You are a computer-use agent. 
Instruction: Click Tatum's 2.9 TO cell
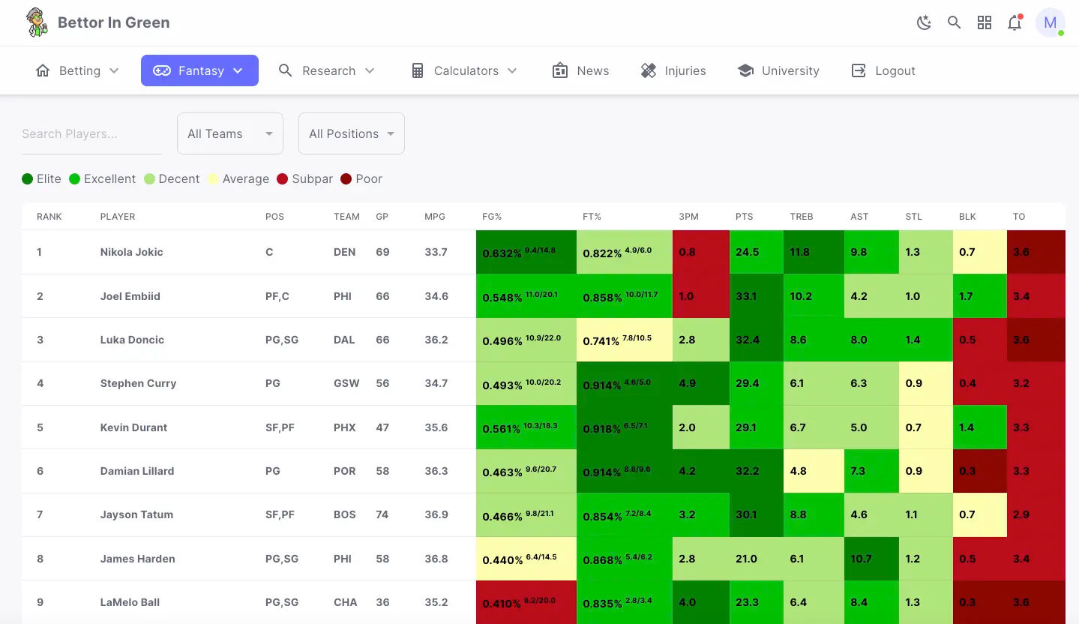(1036, 514)
